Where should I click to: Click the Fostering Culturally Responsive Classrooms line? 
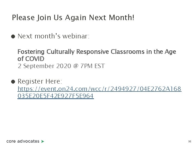point(97,52)
